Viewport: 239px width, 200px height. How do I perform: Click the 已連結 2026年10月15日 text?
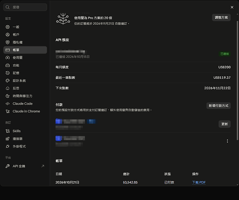click(x=73, y=57)
